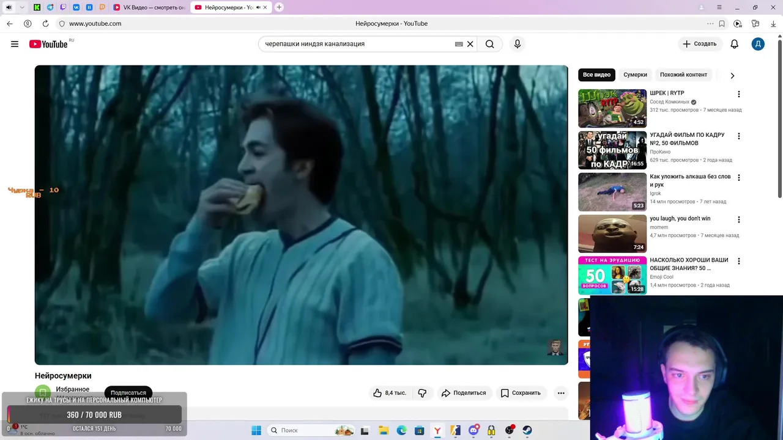Open the pinned Telegram tab
Viewport: 783px width, 440px height.
pyautogui.click(x=50, y=7)
